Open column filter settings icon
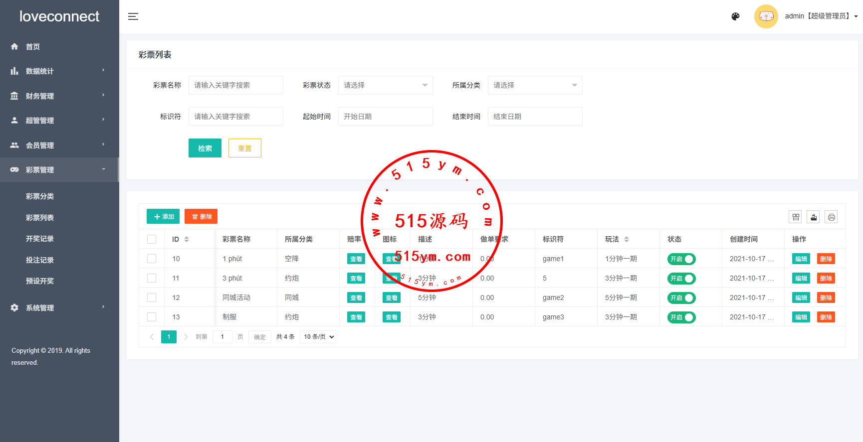This screenshot has height=442, width=863. 796,217
